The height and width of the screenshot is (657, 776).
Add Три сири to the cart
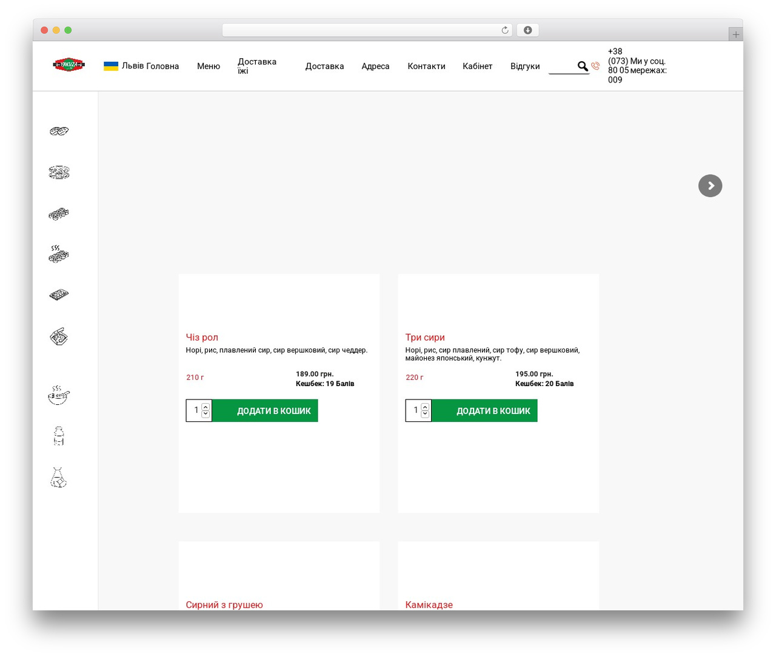coord(484,411)
